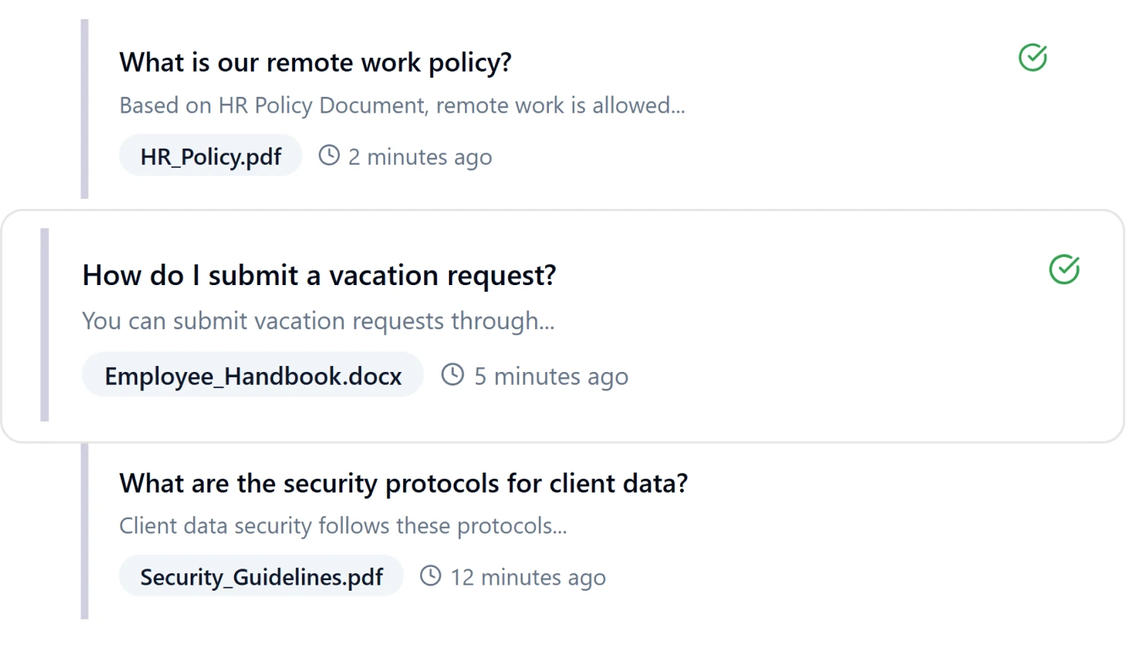The width and height of the screenshot is (1126, 654).
Task: Select "What is our remote work policy?" title
Action: (x=315, y=63)
